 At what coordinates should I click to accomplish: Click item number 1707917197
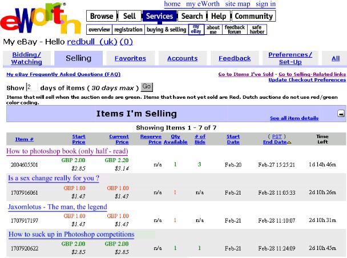tap(25, 220)
